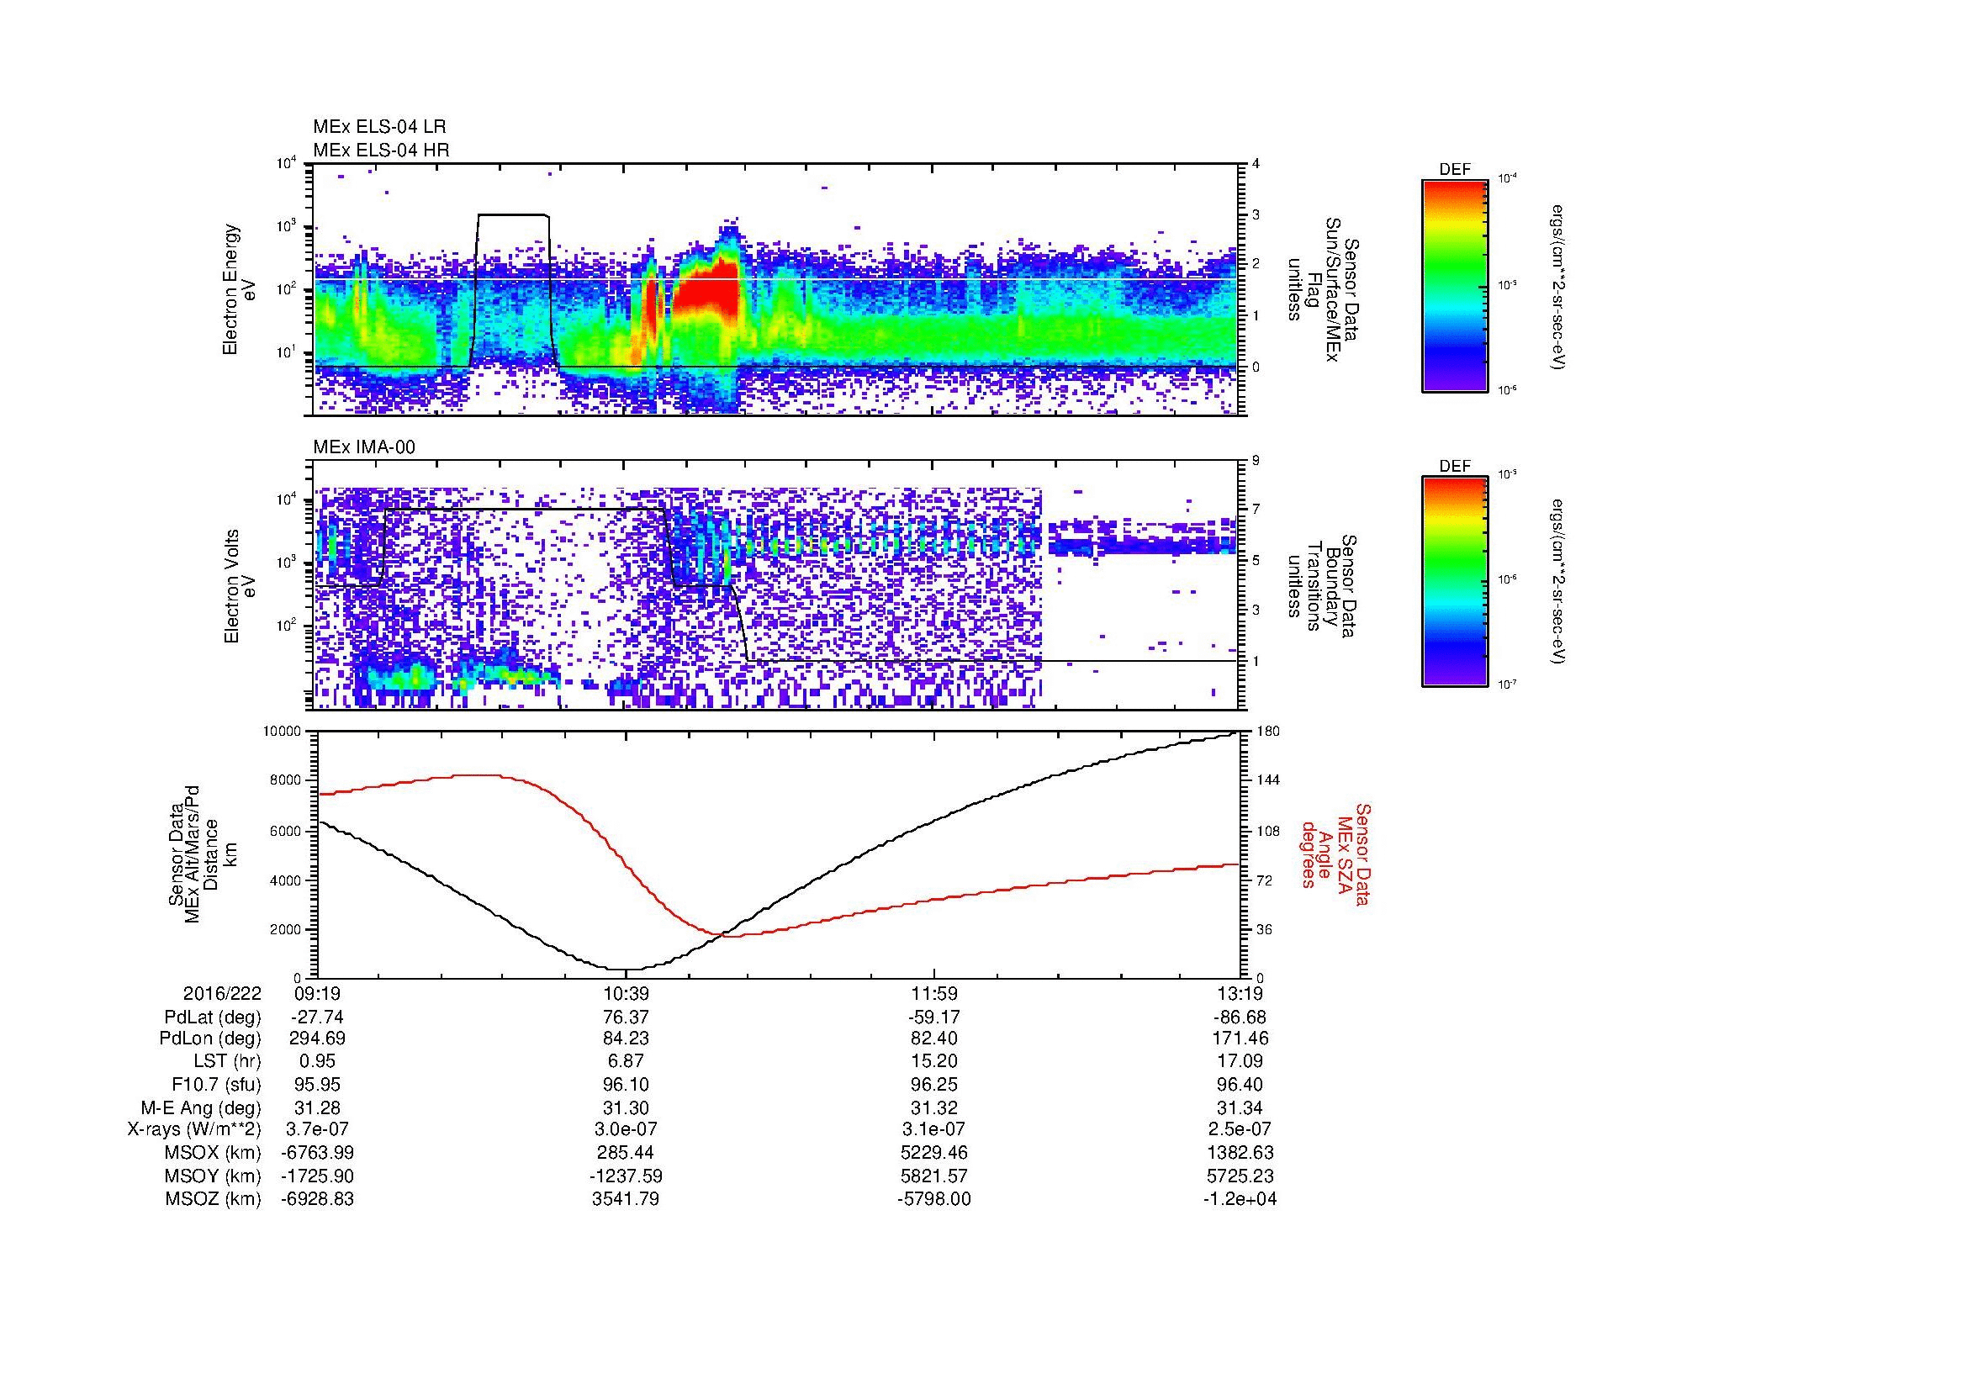Click LST value '15.20'
Viewport: 1967px width, 1390px height.
pyautogui.click(x=933, y=1062)
